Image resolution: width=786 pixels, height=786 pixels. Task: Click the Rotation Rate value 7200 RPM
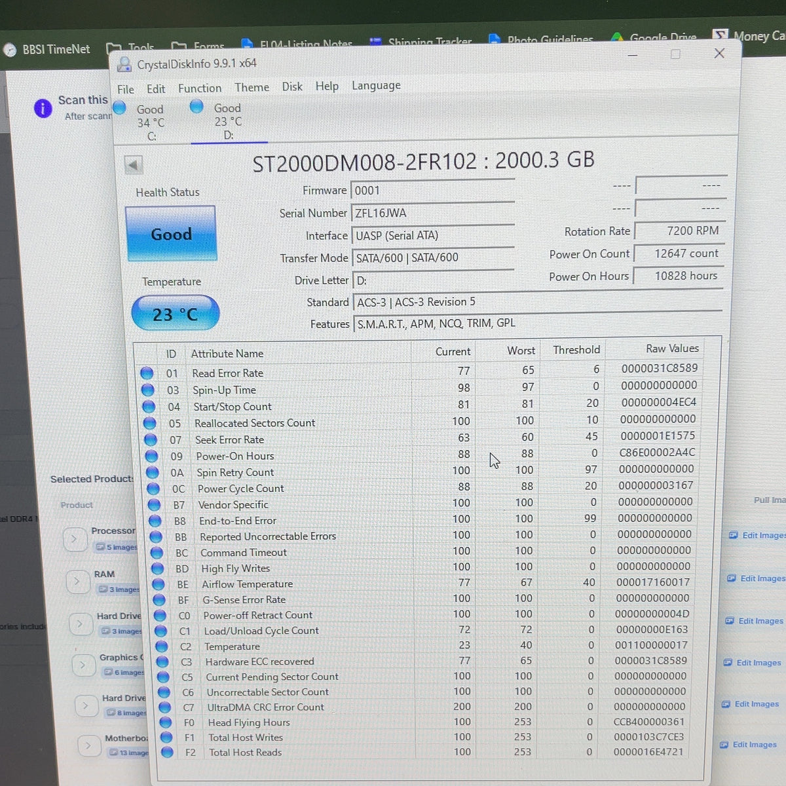(679, 231)
